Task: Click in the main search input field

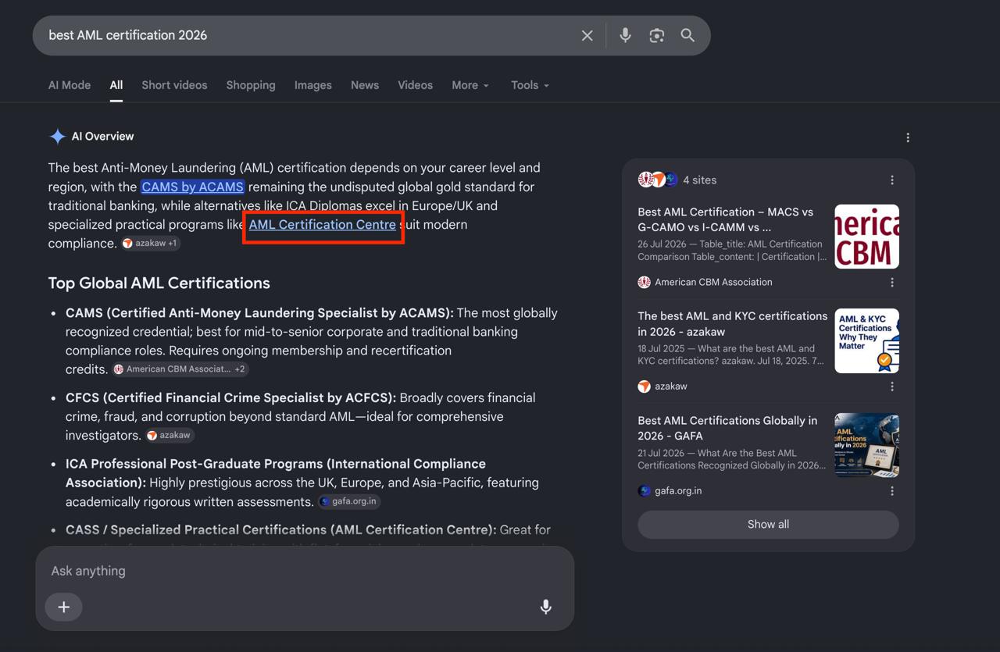Action: click(x=309, y=35)
